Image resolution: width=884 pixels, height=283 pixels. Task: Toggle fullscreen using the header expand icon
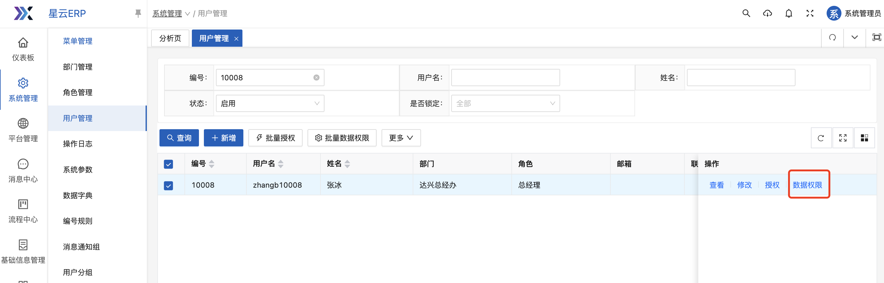810,13
